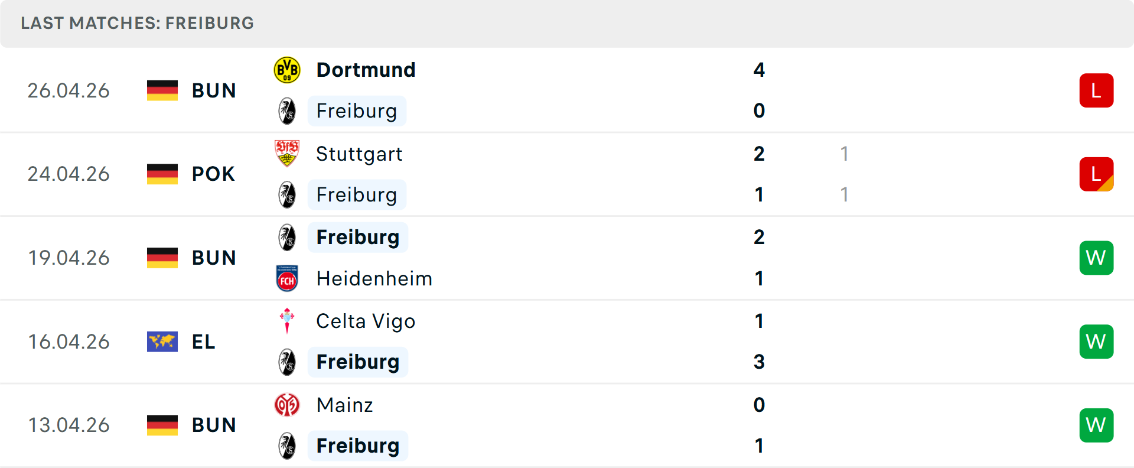Click the Heidenheim FCH logo
The height and width of the screenshot is (468, 1134).
click(287, 278)
